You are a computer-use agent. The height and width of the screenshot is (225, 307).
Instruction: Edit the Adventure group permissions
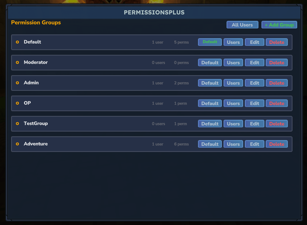click(255, 144)
